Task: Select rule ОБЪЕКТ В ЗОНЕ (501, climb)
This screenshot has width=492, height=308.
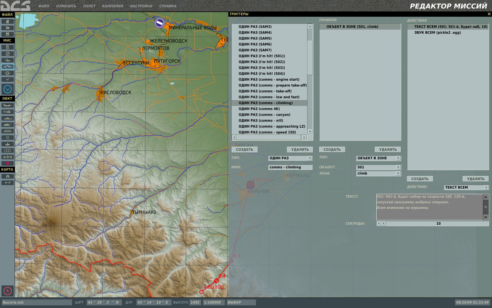Action: [x=360, y=27]
